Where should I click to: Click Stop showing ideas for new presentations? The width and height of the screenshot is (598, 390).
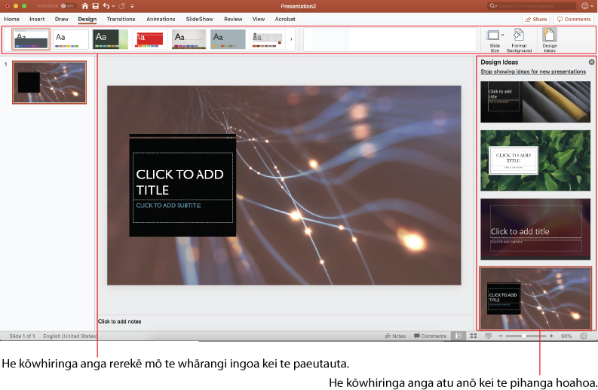[x=533, y=72]
